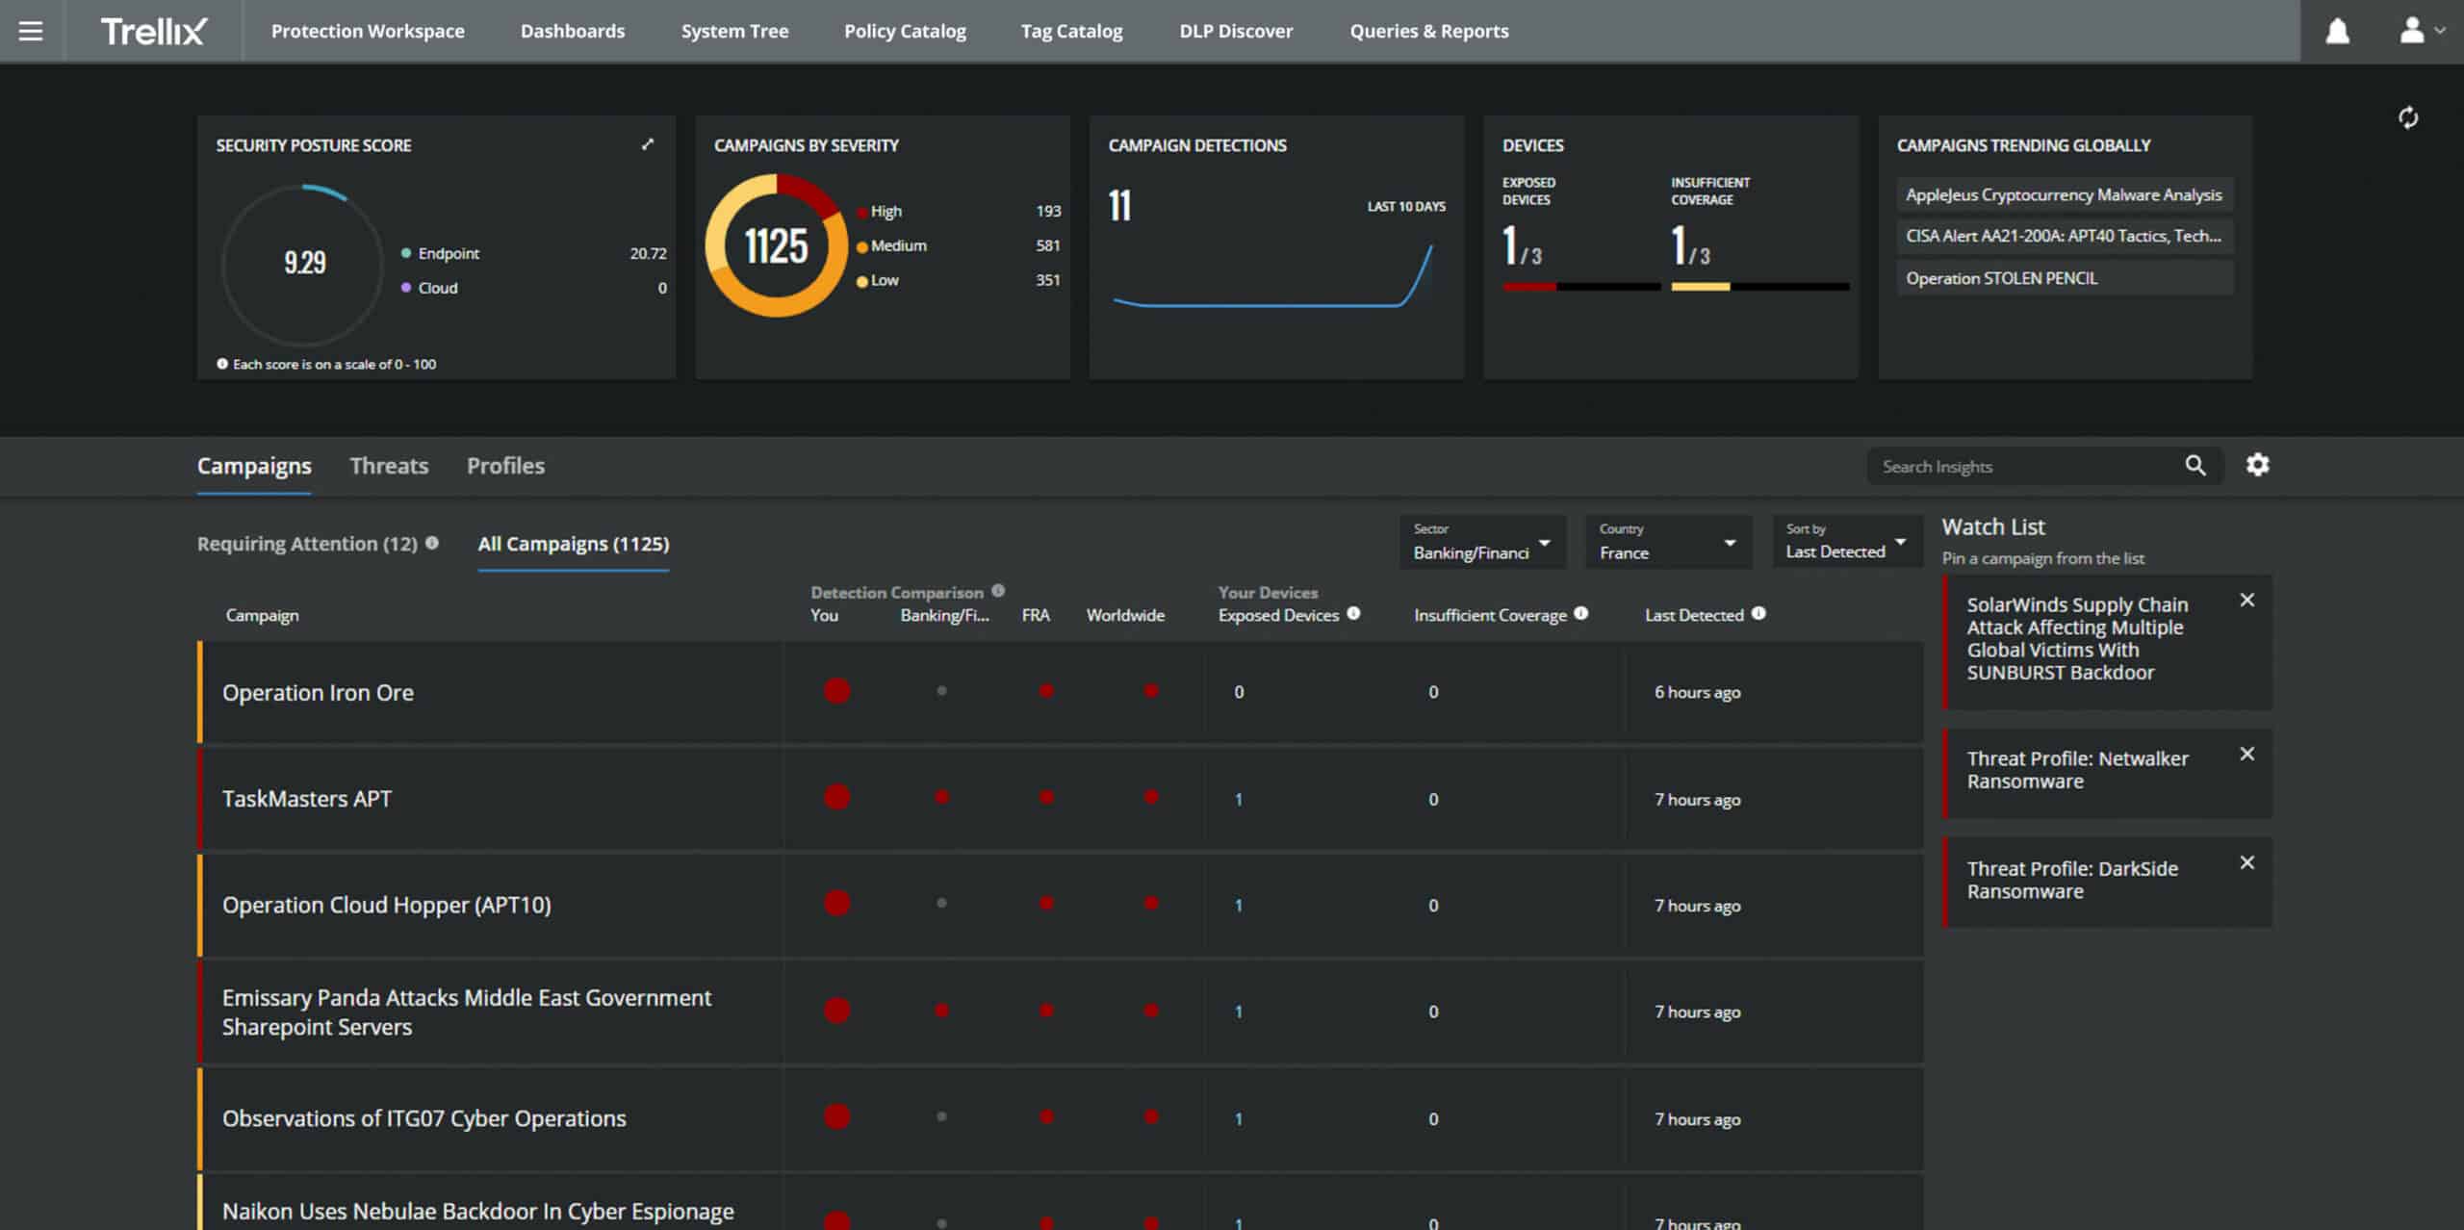
Task: Open Naikon Nebulae Backdoor campaign
Action: click(478, 1211)
